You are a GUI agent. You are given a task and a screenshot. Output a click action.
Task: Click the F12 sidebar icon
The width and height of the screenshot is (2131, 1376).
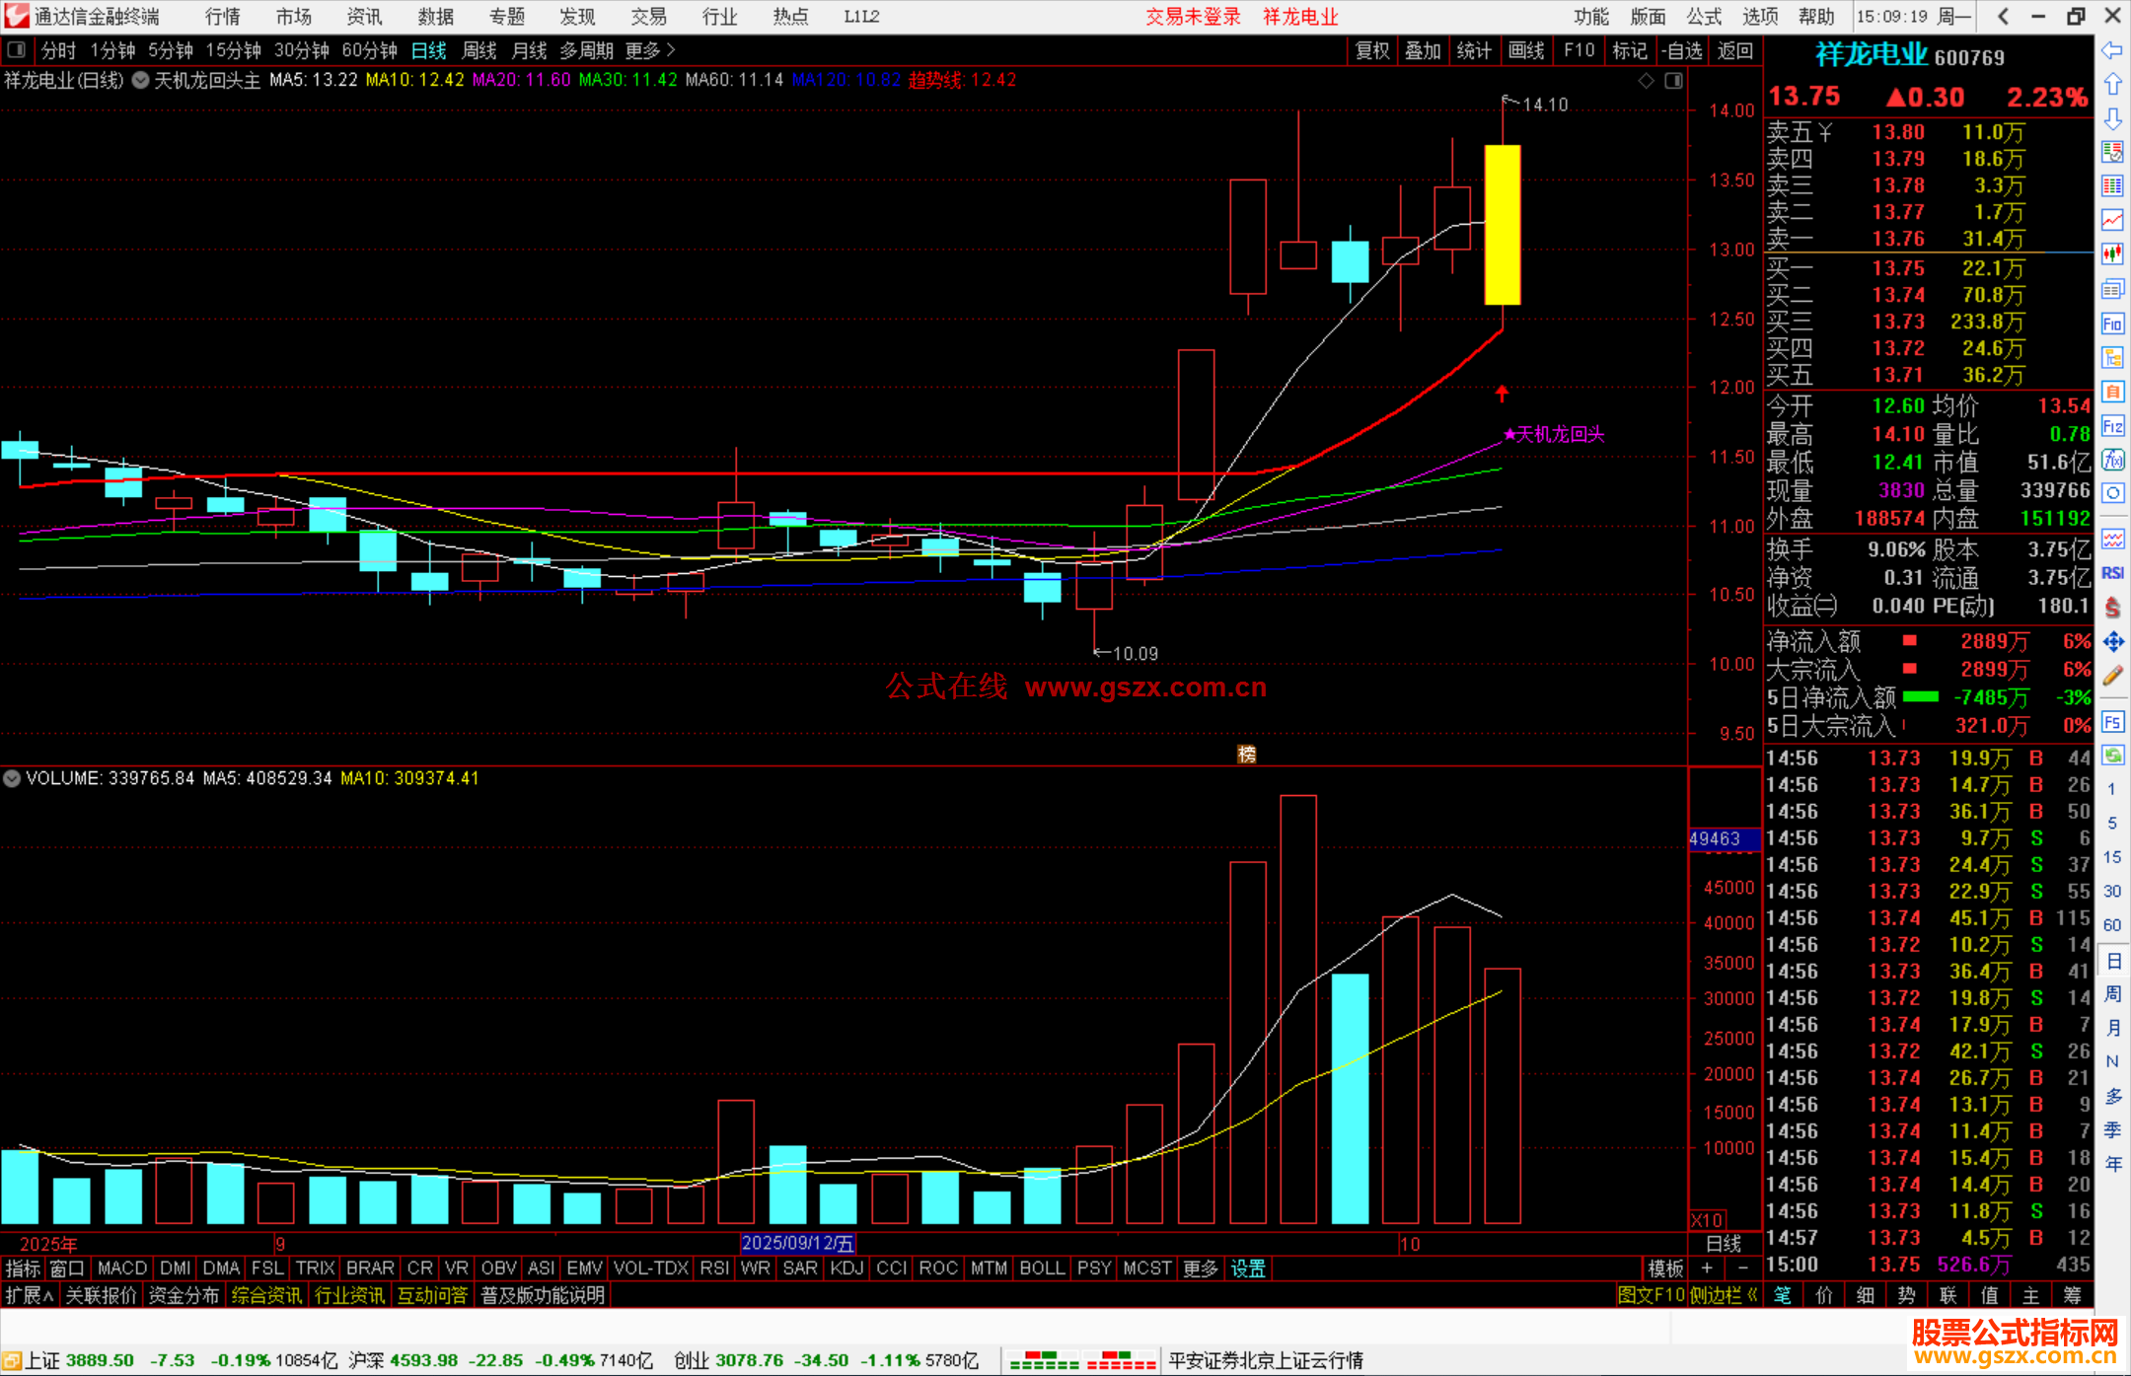tap(2112, 426)
